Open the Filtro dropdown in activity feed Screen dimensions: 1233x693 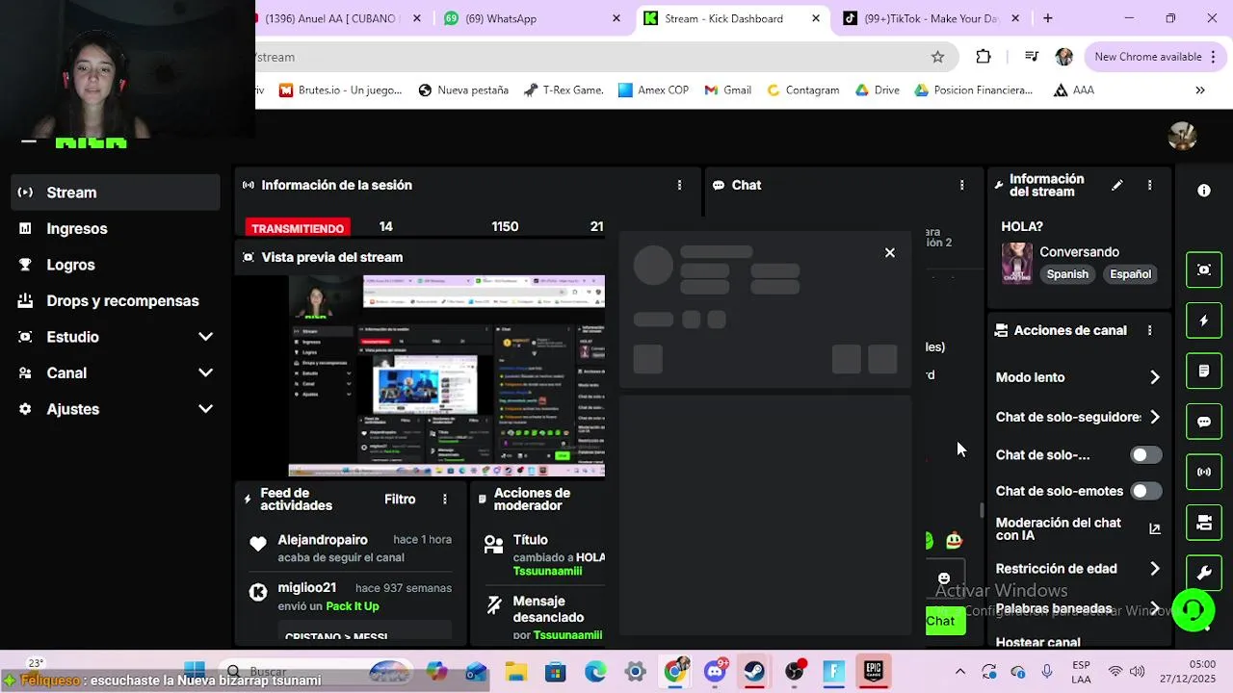400,499
